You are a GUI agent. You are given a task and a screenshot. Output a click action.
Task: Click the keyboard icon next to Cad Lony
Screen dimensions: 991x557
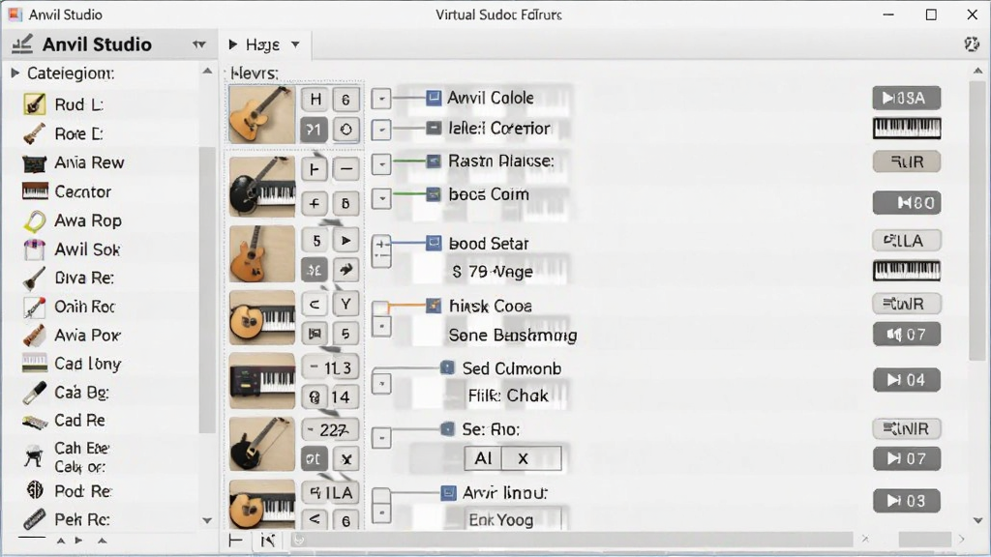(x=35, y=364)
